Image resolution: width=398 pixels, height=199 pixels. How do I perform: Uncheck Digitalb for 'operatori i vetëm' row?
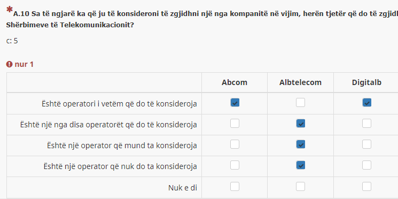367,103
